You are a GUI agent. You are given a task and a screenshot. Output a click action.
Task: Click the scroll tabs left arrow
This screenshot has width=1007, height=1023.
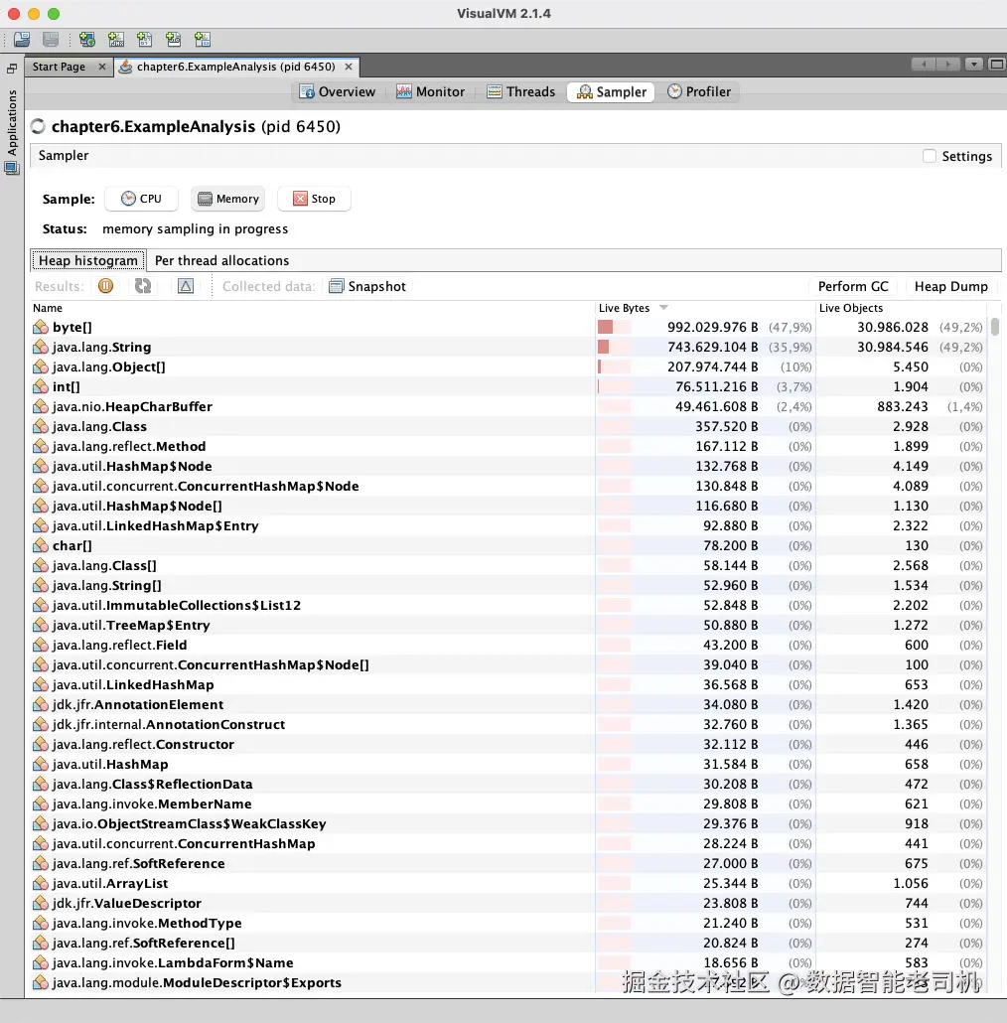(923, 64)
